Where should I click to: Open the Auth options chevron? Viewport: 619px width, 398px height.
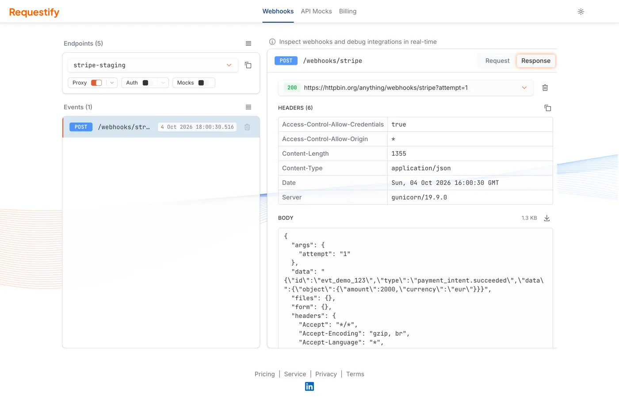pos(163,83)
